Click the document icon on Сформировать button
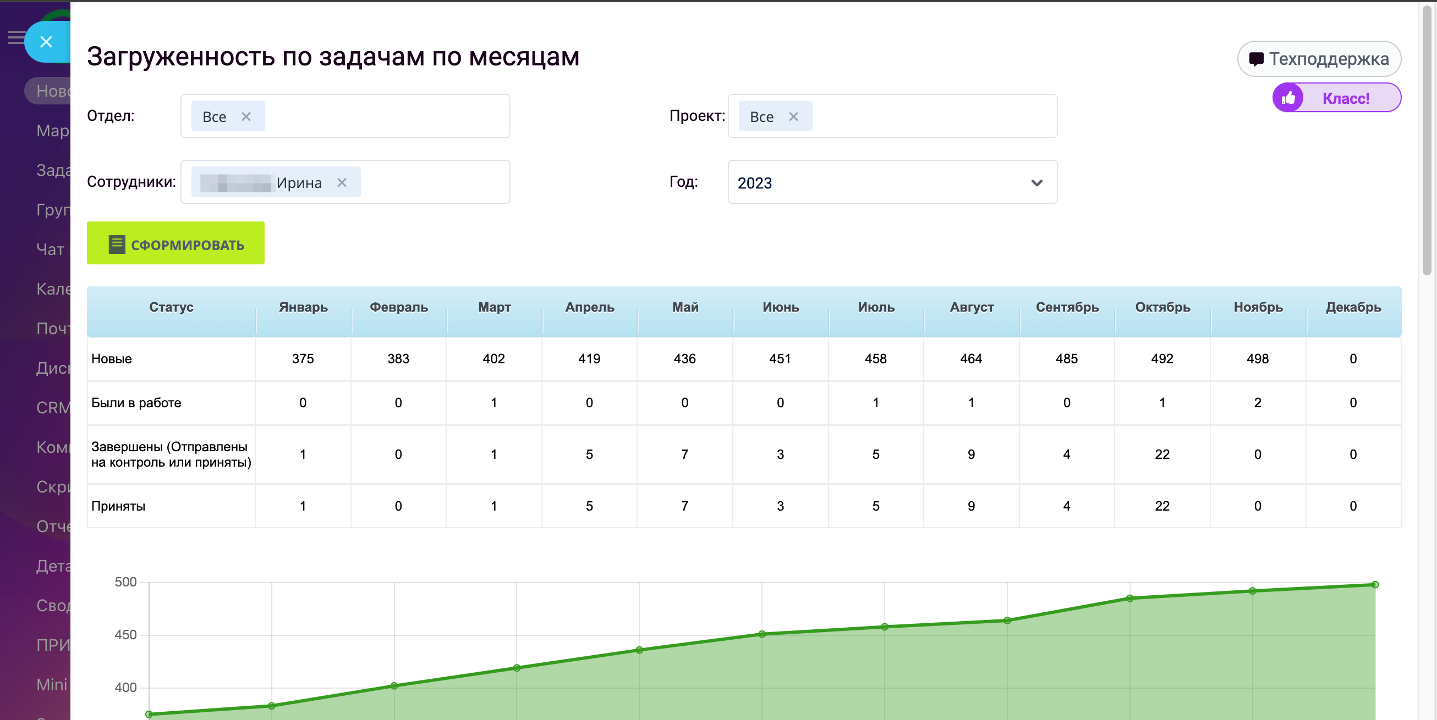This screenshot has width=1437, height=720. coord(117,244)
